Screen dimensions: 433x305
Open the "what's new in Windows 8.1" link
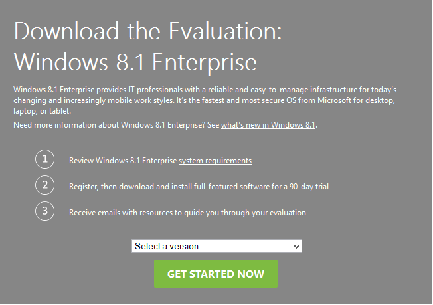(x=268, y=125)
